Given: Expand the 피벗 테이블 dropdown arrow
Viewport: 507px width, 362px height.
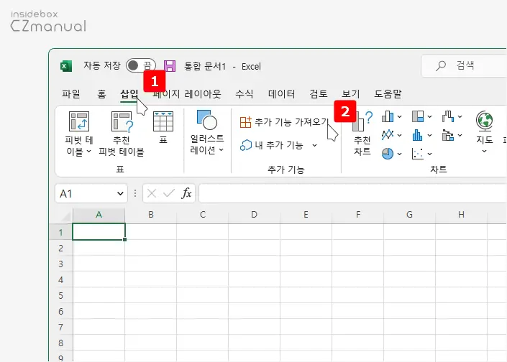Looking at the screenshot, I should [89, 151].
